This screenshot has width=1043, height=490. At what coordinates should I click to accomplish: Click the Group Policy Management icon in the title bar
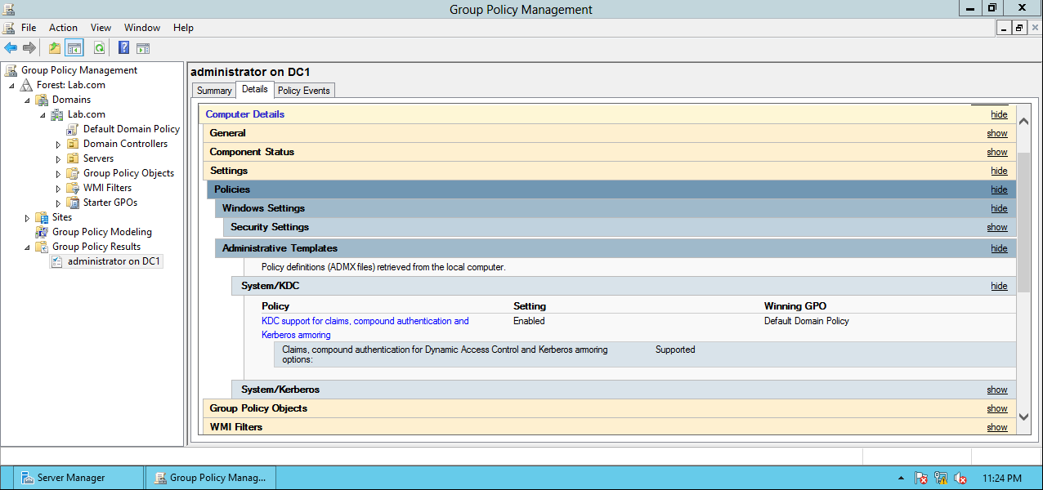tap(8, 8)
